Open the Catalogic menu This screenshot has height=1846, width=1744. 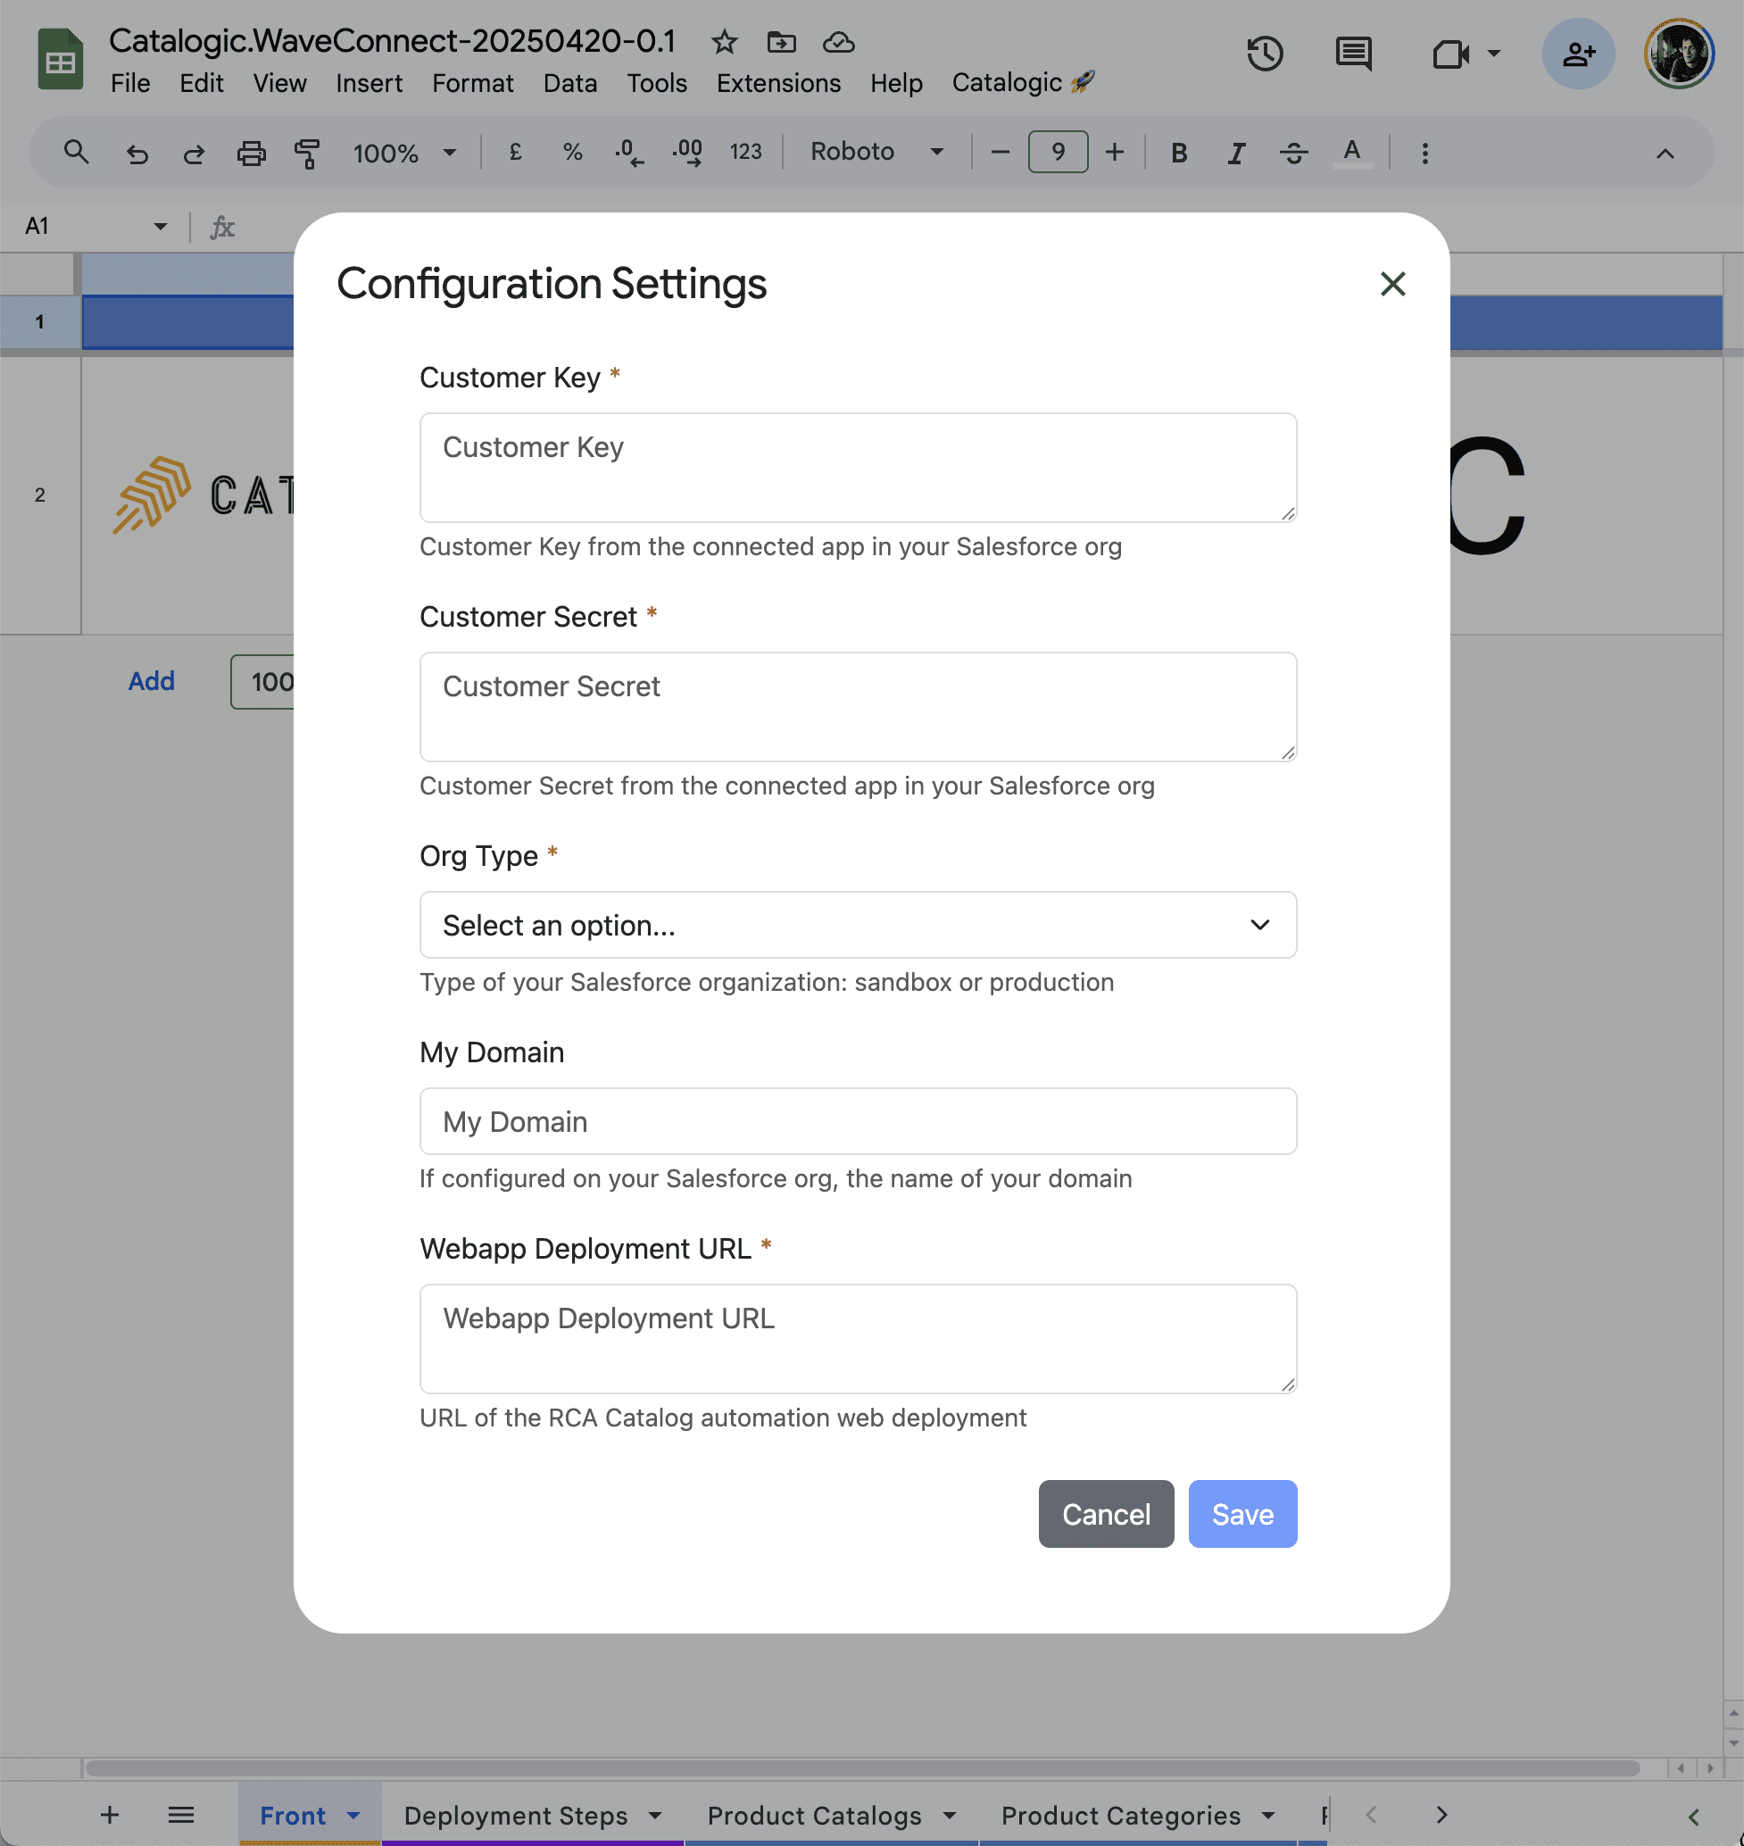[x=1022, y=83]
